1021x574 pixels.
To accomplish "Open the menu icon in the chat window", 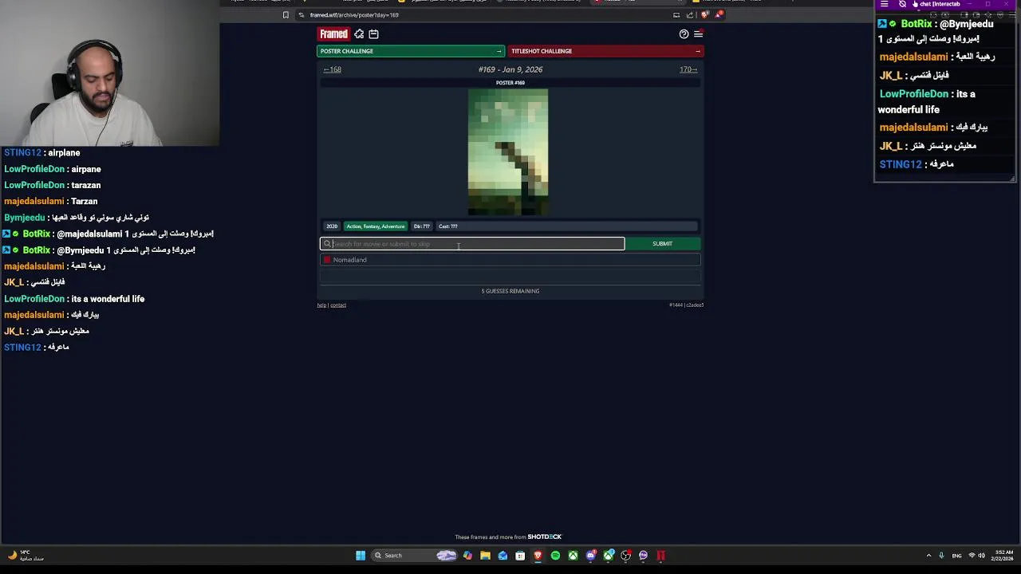I will tap(884, 4).
